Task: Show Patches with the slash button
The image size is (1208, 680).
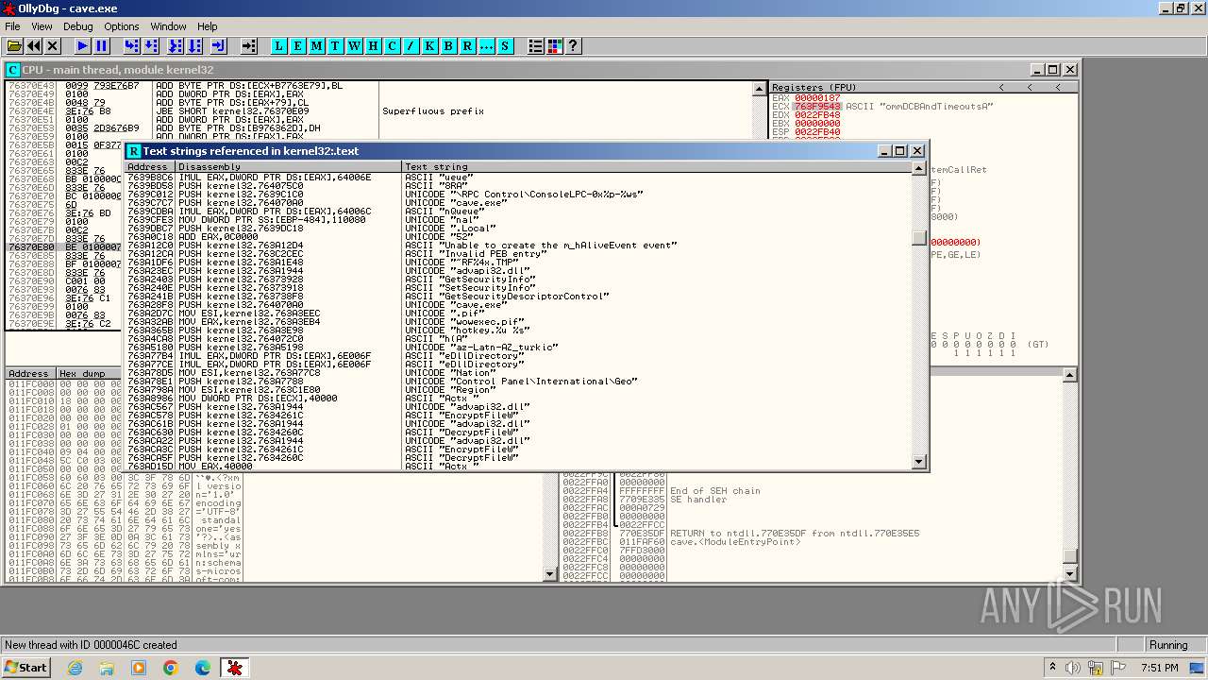Action: [x=411, y=45]
